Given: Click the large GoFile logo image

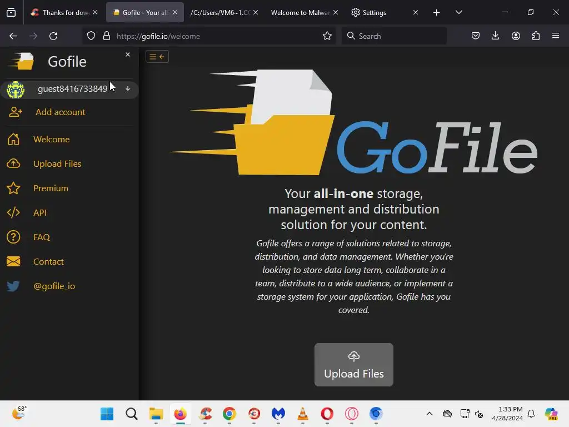Looking at the screenshot, I should pyautogui.click(x=354, y=122).
